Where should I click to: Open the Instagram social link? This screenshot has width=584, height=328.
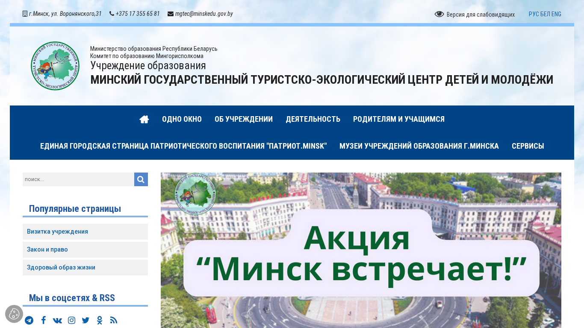[x=72, y=320]
